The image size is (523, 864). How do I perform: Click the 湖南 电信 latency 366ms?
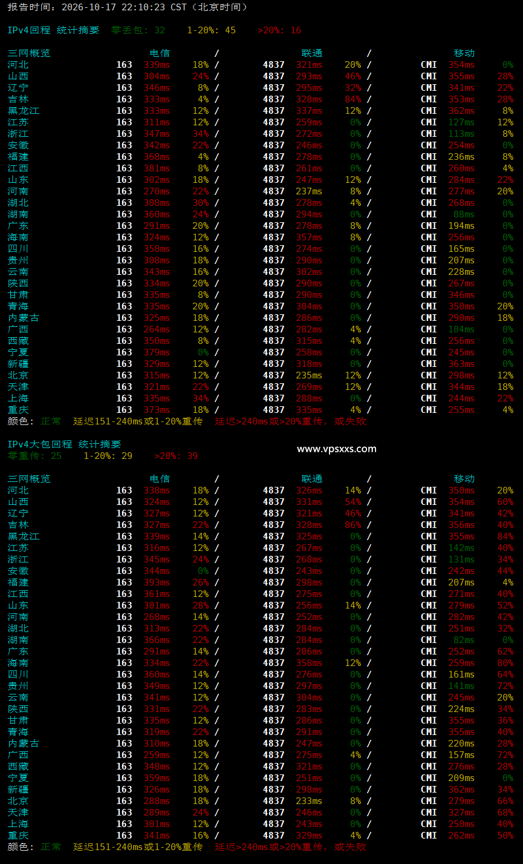tap(157, 640)
